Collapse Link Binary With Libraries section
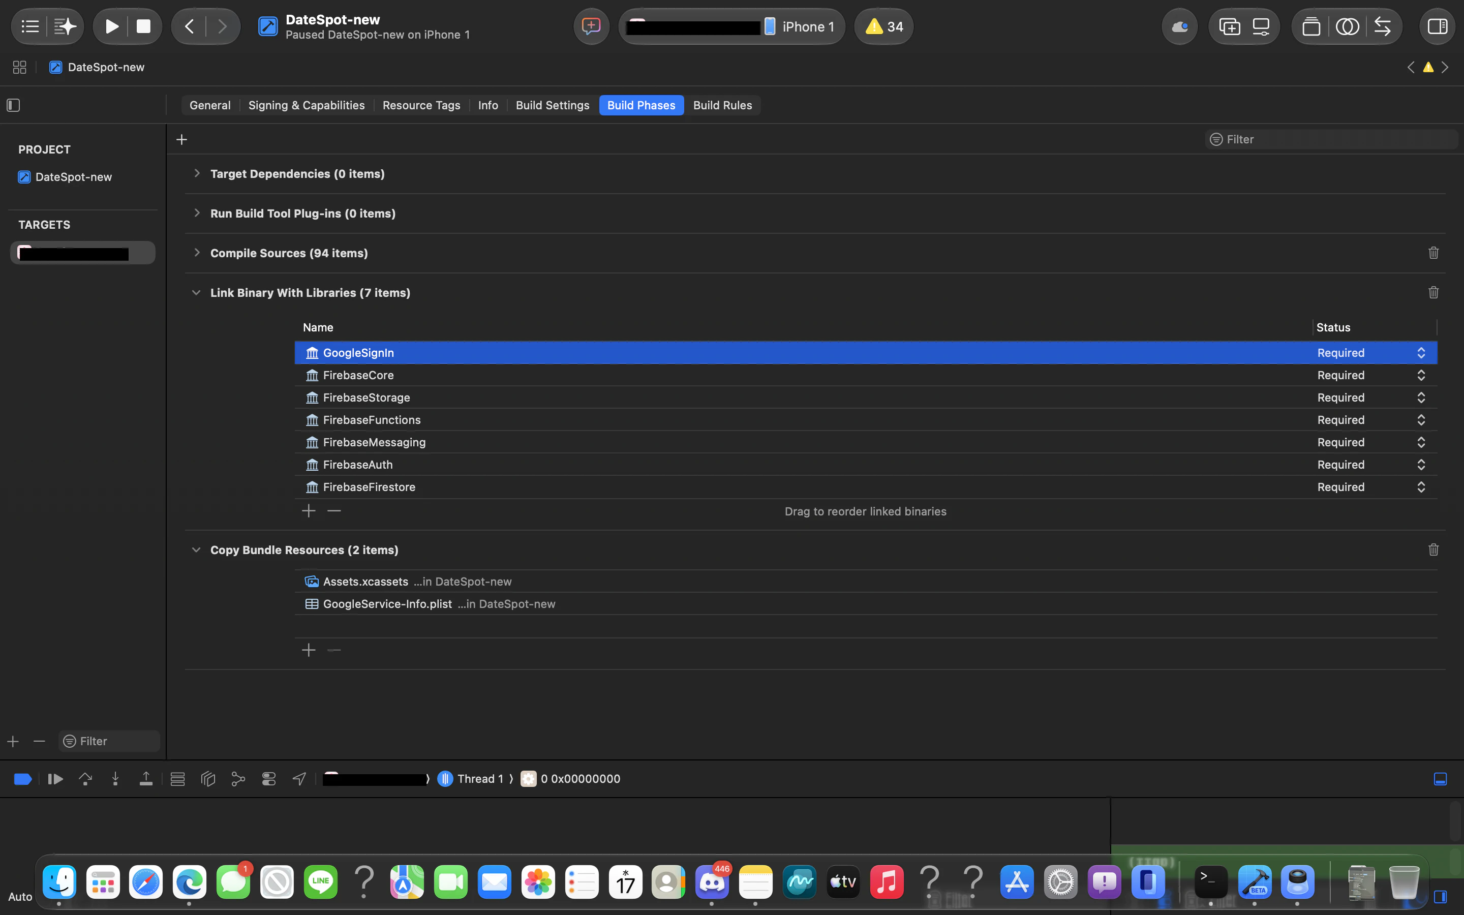 pyautogui.click(x=196, y=293)
